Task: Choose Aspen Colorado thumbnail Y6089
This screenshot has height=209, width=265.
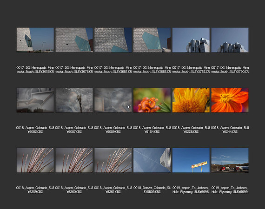Action: [x=113, y=100]
